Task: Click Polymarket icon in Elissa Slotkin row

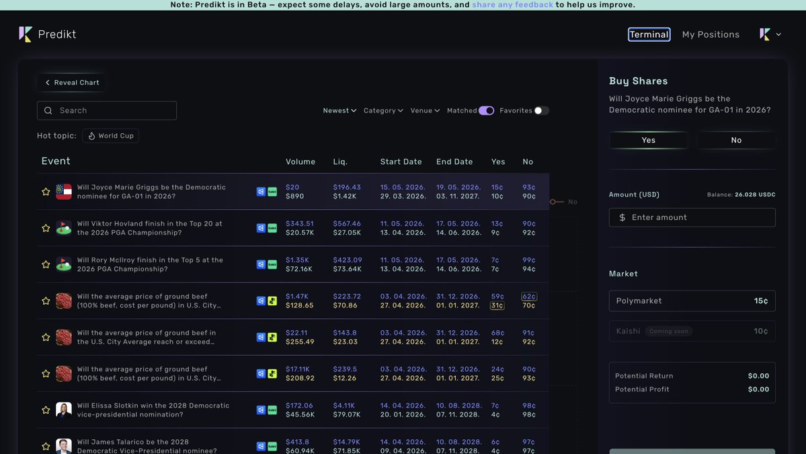Action: 261,410
